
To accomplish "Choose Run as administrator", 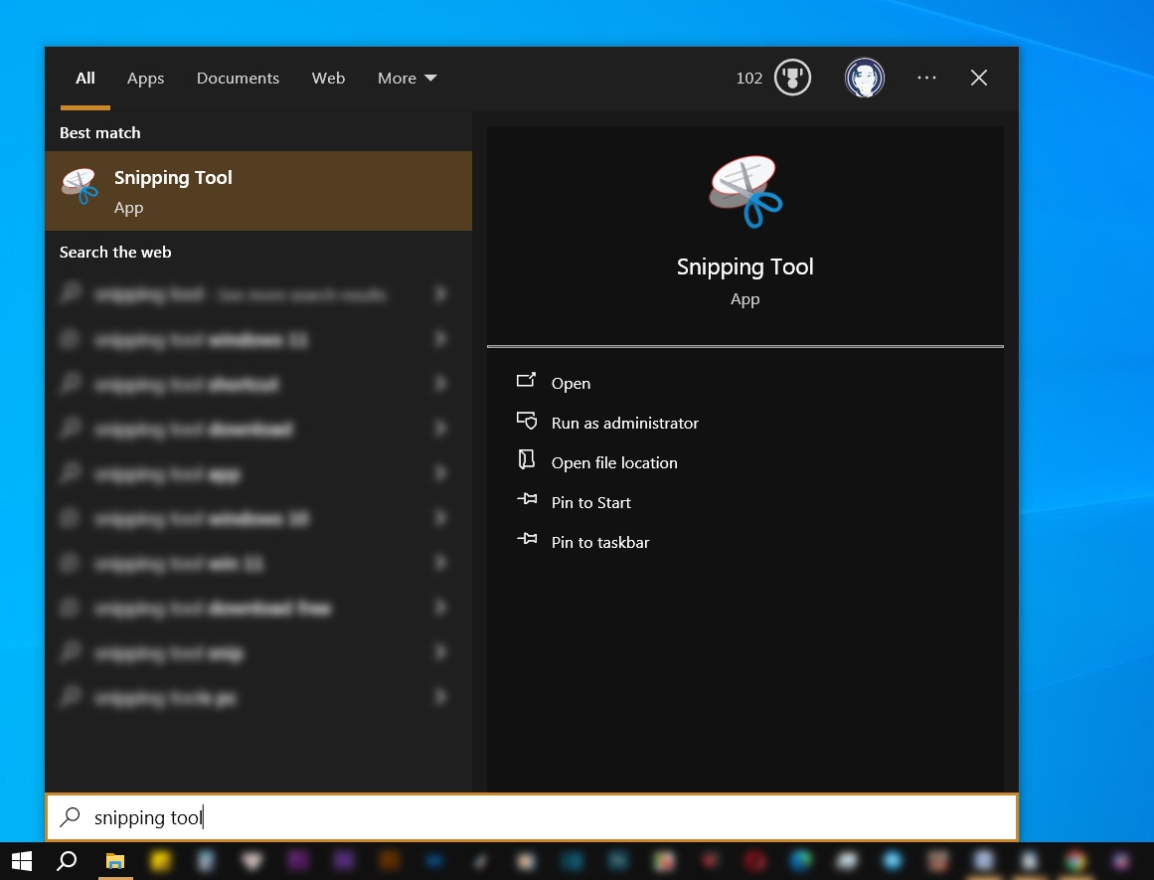I will pyautogui.click(x=624, y=422).
